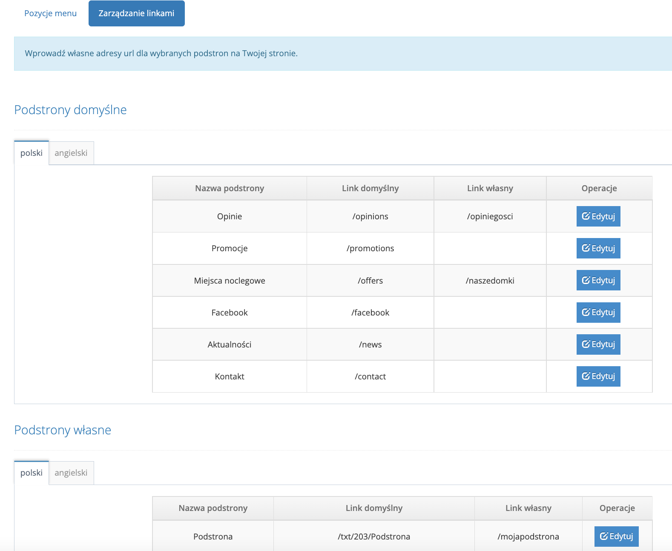Viewport: 672px width, 551px height.
Task: Click the Podstrony domyślne heading
Action: [x=70, y=110]
